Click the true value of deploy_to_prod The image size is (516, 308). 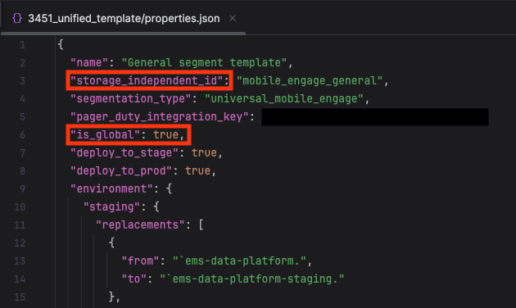point(197,170)
